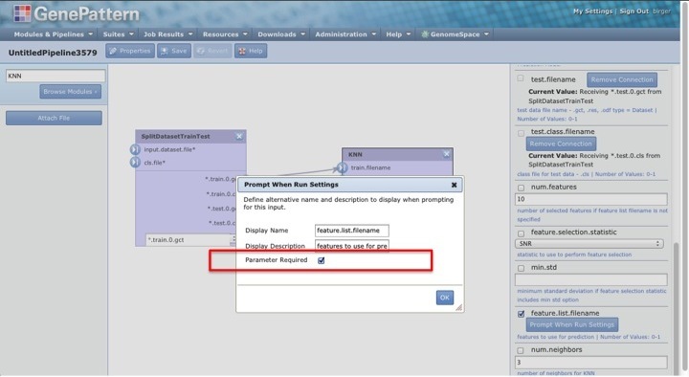Screen dimensions: 689x377
Task: Open the *.train.0.gct output dropdown
Action: 191,240
